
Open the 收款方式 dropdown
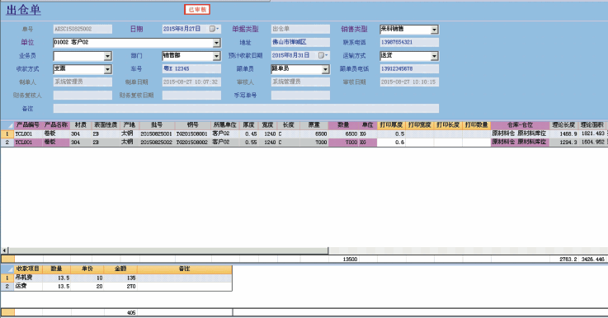107,69
